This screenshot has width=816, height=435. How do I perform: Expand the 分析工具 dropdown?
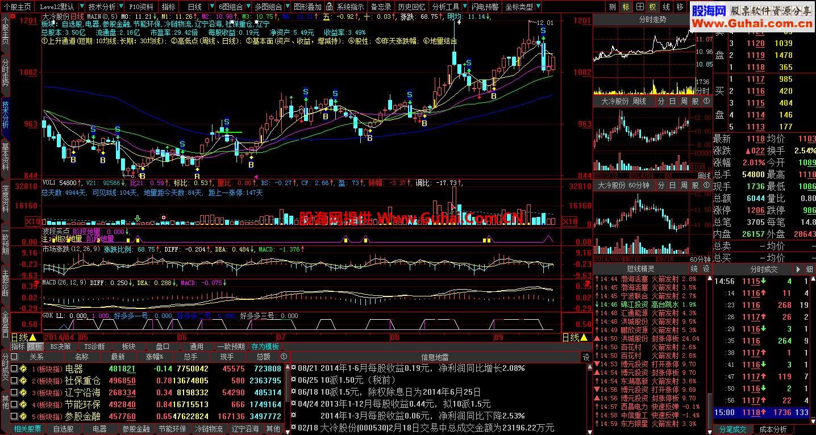pos(448,7)
